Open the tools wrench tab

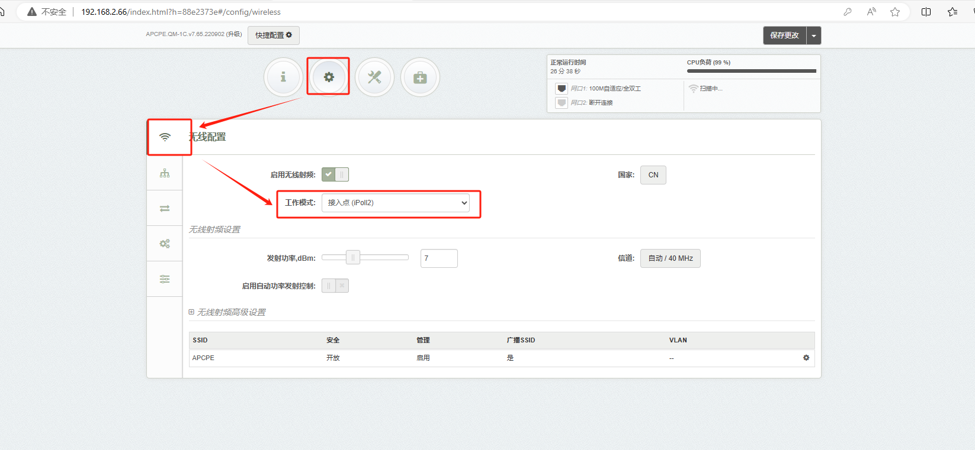coord(374,77)
